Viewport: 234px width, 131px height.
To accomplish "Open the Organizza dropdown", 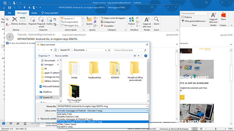I will (x=44, y=56).
